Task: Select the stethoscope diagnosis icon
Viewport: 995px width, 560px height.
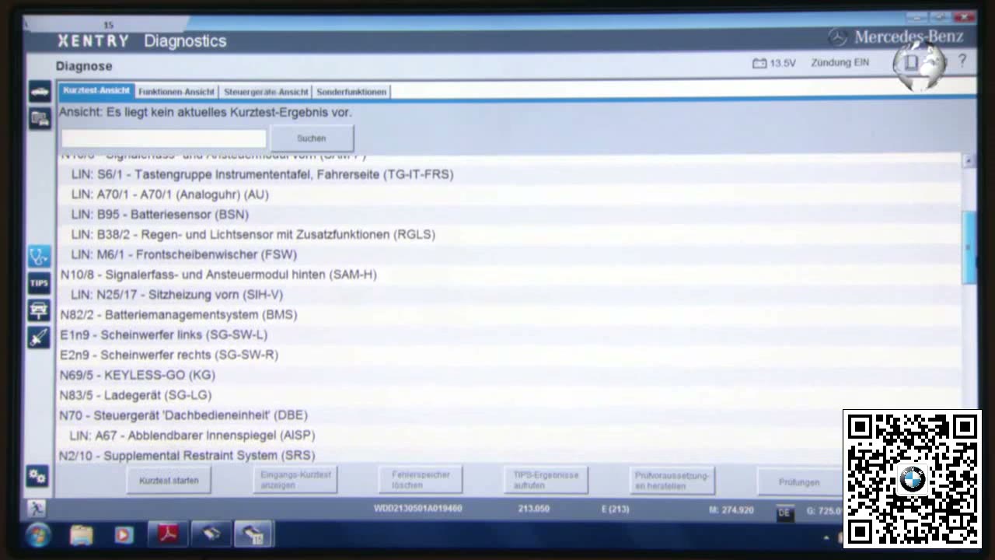Action: tap(40, 256)
